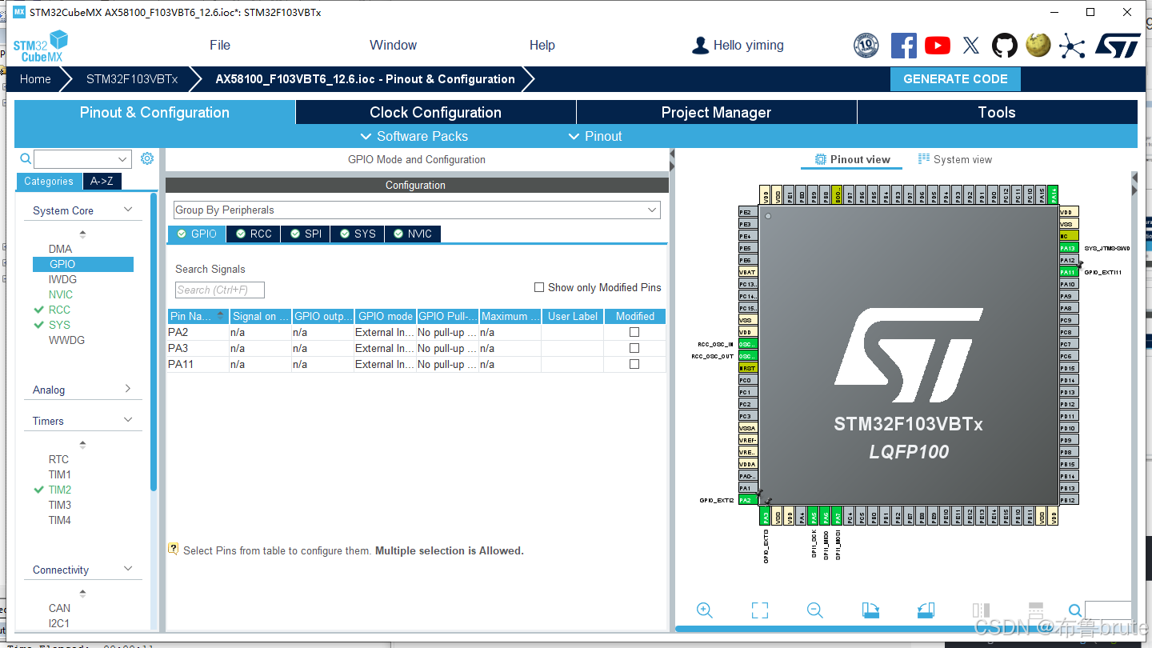Viewport: 1152px width, 648px height.
Task: Open the Window menu
Action: [393, 45]
